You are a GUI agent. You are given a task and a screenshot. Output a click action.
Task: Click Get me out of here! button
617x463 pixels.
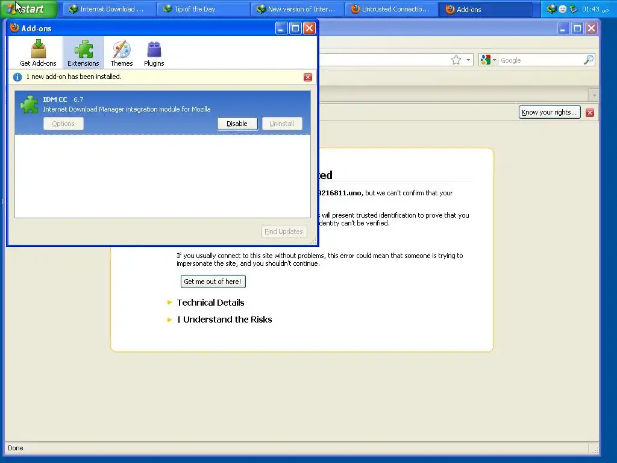[x=213, y=282]
